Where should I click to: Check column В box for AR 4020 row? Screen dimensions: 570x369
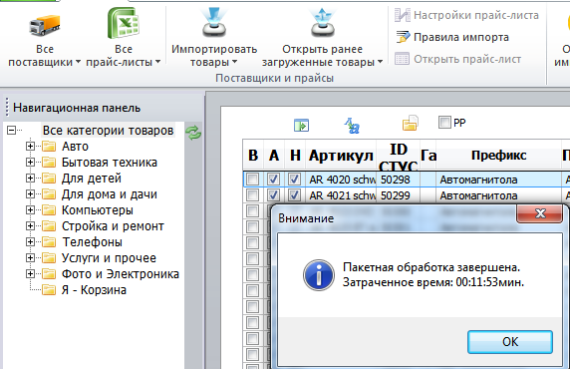click(x=253, y=180)
